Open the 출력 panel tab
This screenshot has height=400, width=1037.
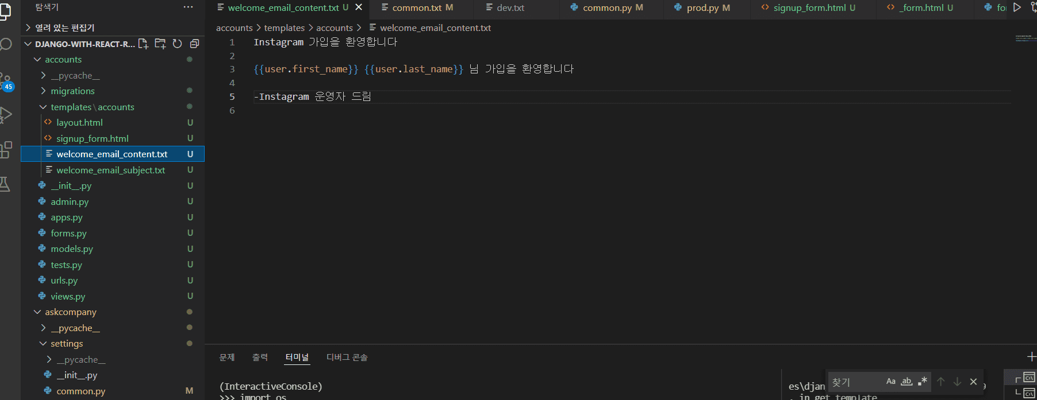coord(260,357)
